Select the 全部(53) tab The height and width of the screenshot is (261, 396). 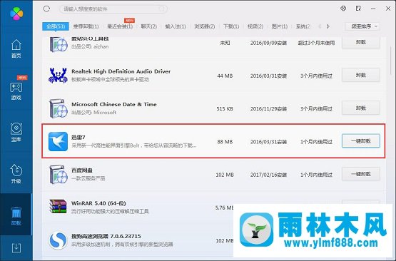[56, 26]
